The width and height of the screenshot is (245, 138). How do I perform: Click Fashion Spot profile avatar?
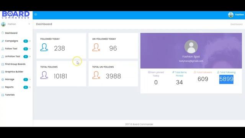191,47
